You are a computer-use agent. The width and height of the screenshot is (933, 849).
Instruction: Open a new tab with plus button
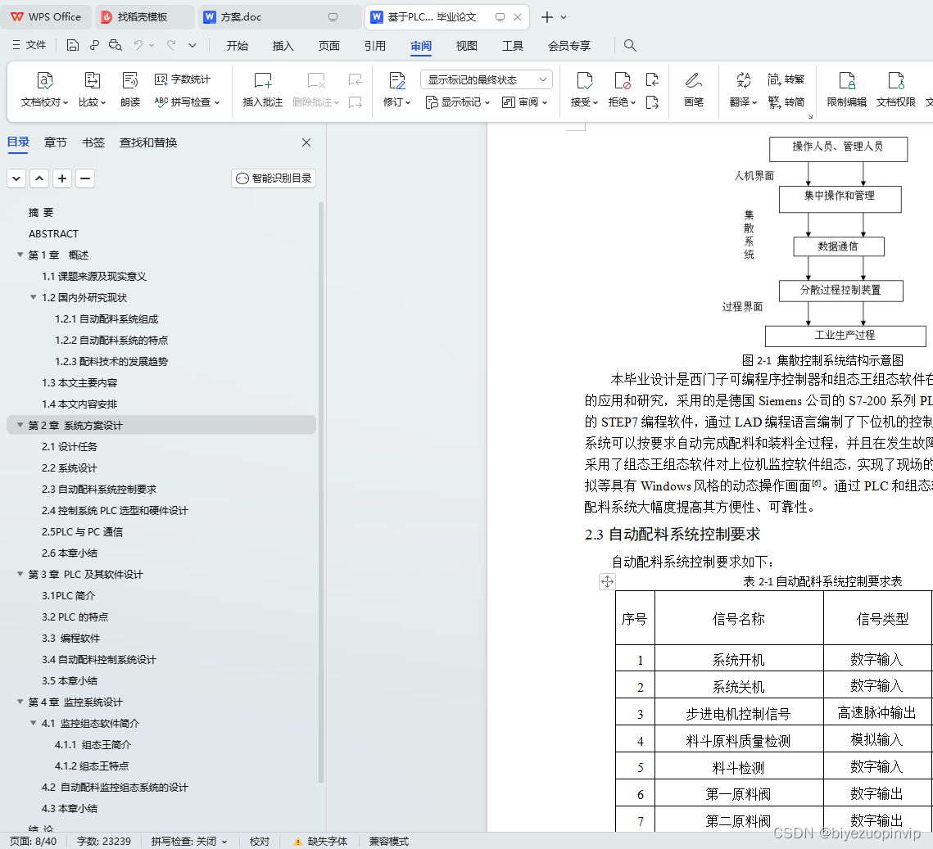547,17
